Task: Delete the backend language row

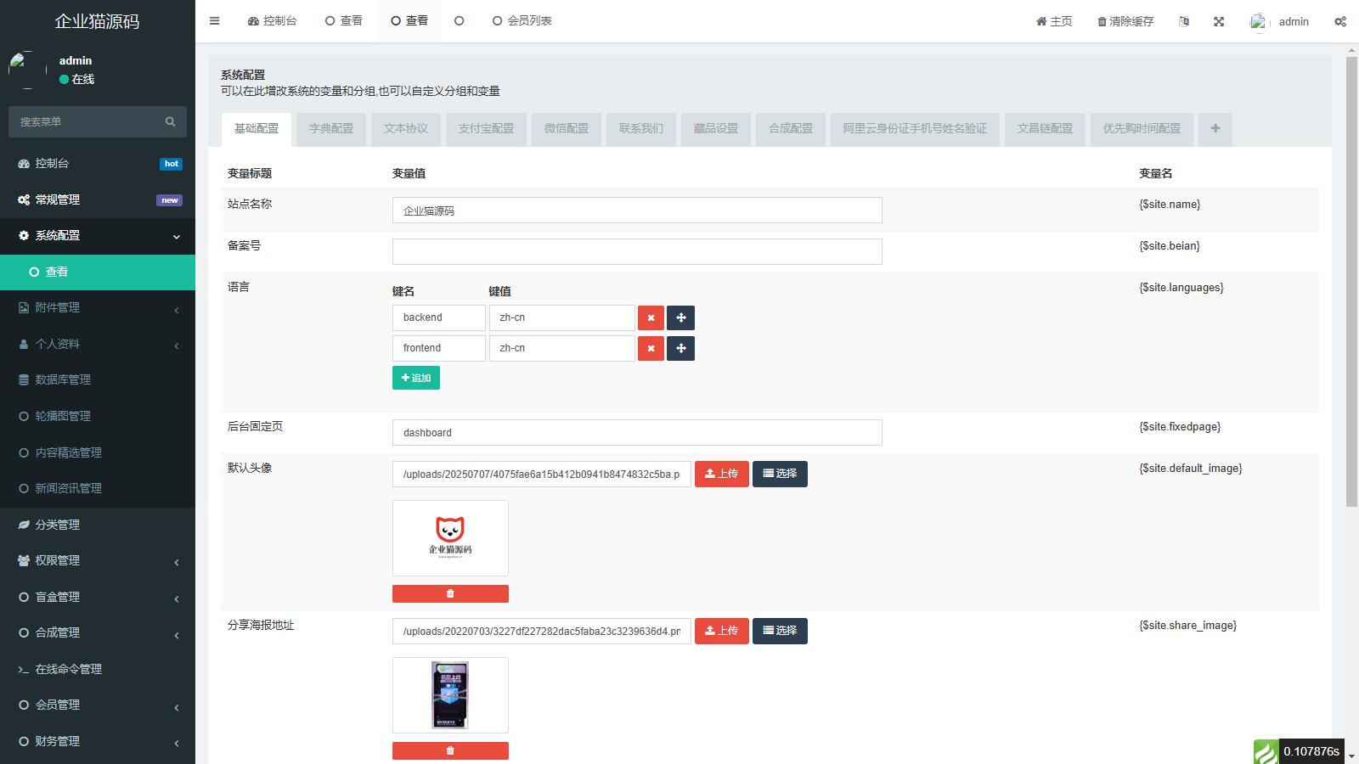Action: point(651,317)
